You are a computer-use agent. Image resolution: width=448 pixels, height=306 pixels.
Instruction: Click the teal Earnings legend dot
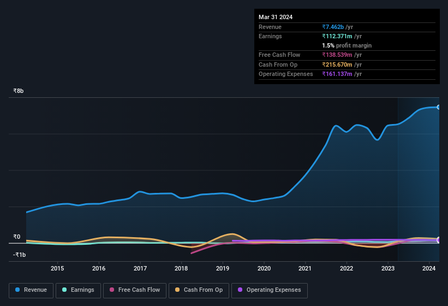point(64,290)
